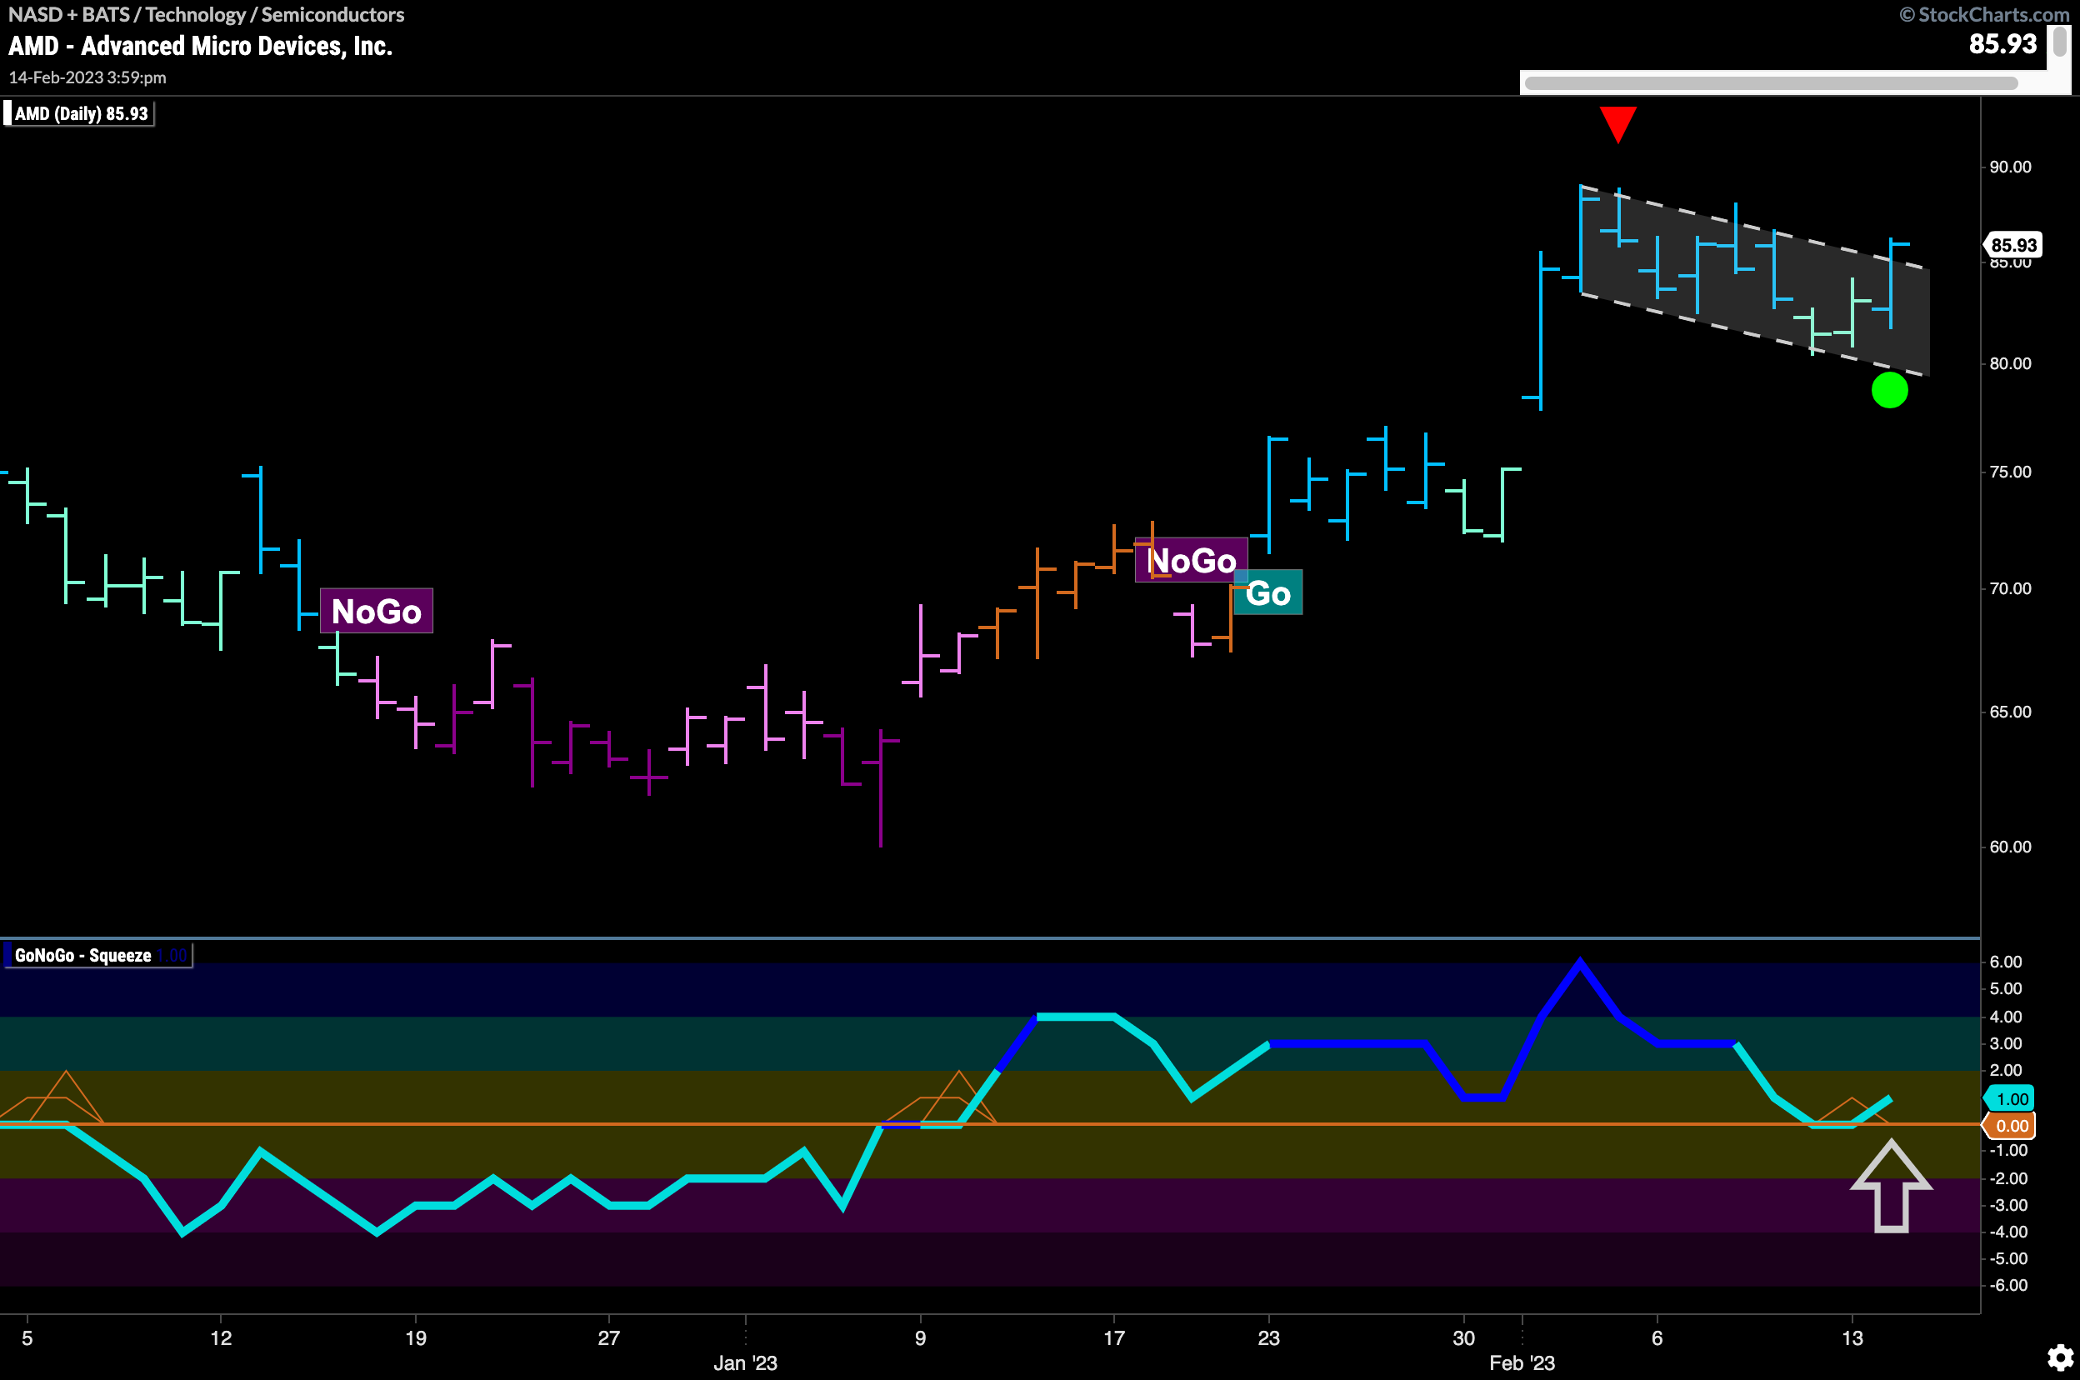Click the StockCharts.com copyright text
This screenshot has height=1380, width=2080.
pyautogui.click(x=1985, y=14)
